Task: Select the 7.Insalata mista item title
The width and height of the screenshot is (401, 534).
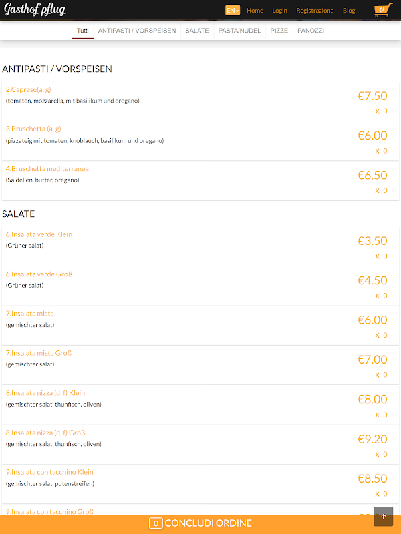Action: pyautogui.click(x=30, y=314)
